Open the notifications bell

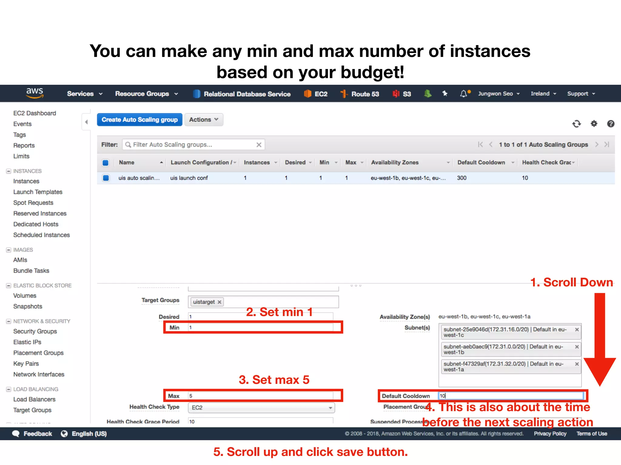(x=464, y=94)
